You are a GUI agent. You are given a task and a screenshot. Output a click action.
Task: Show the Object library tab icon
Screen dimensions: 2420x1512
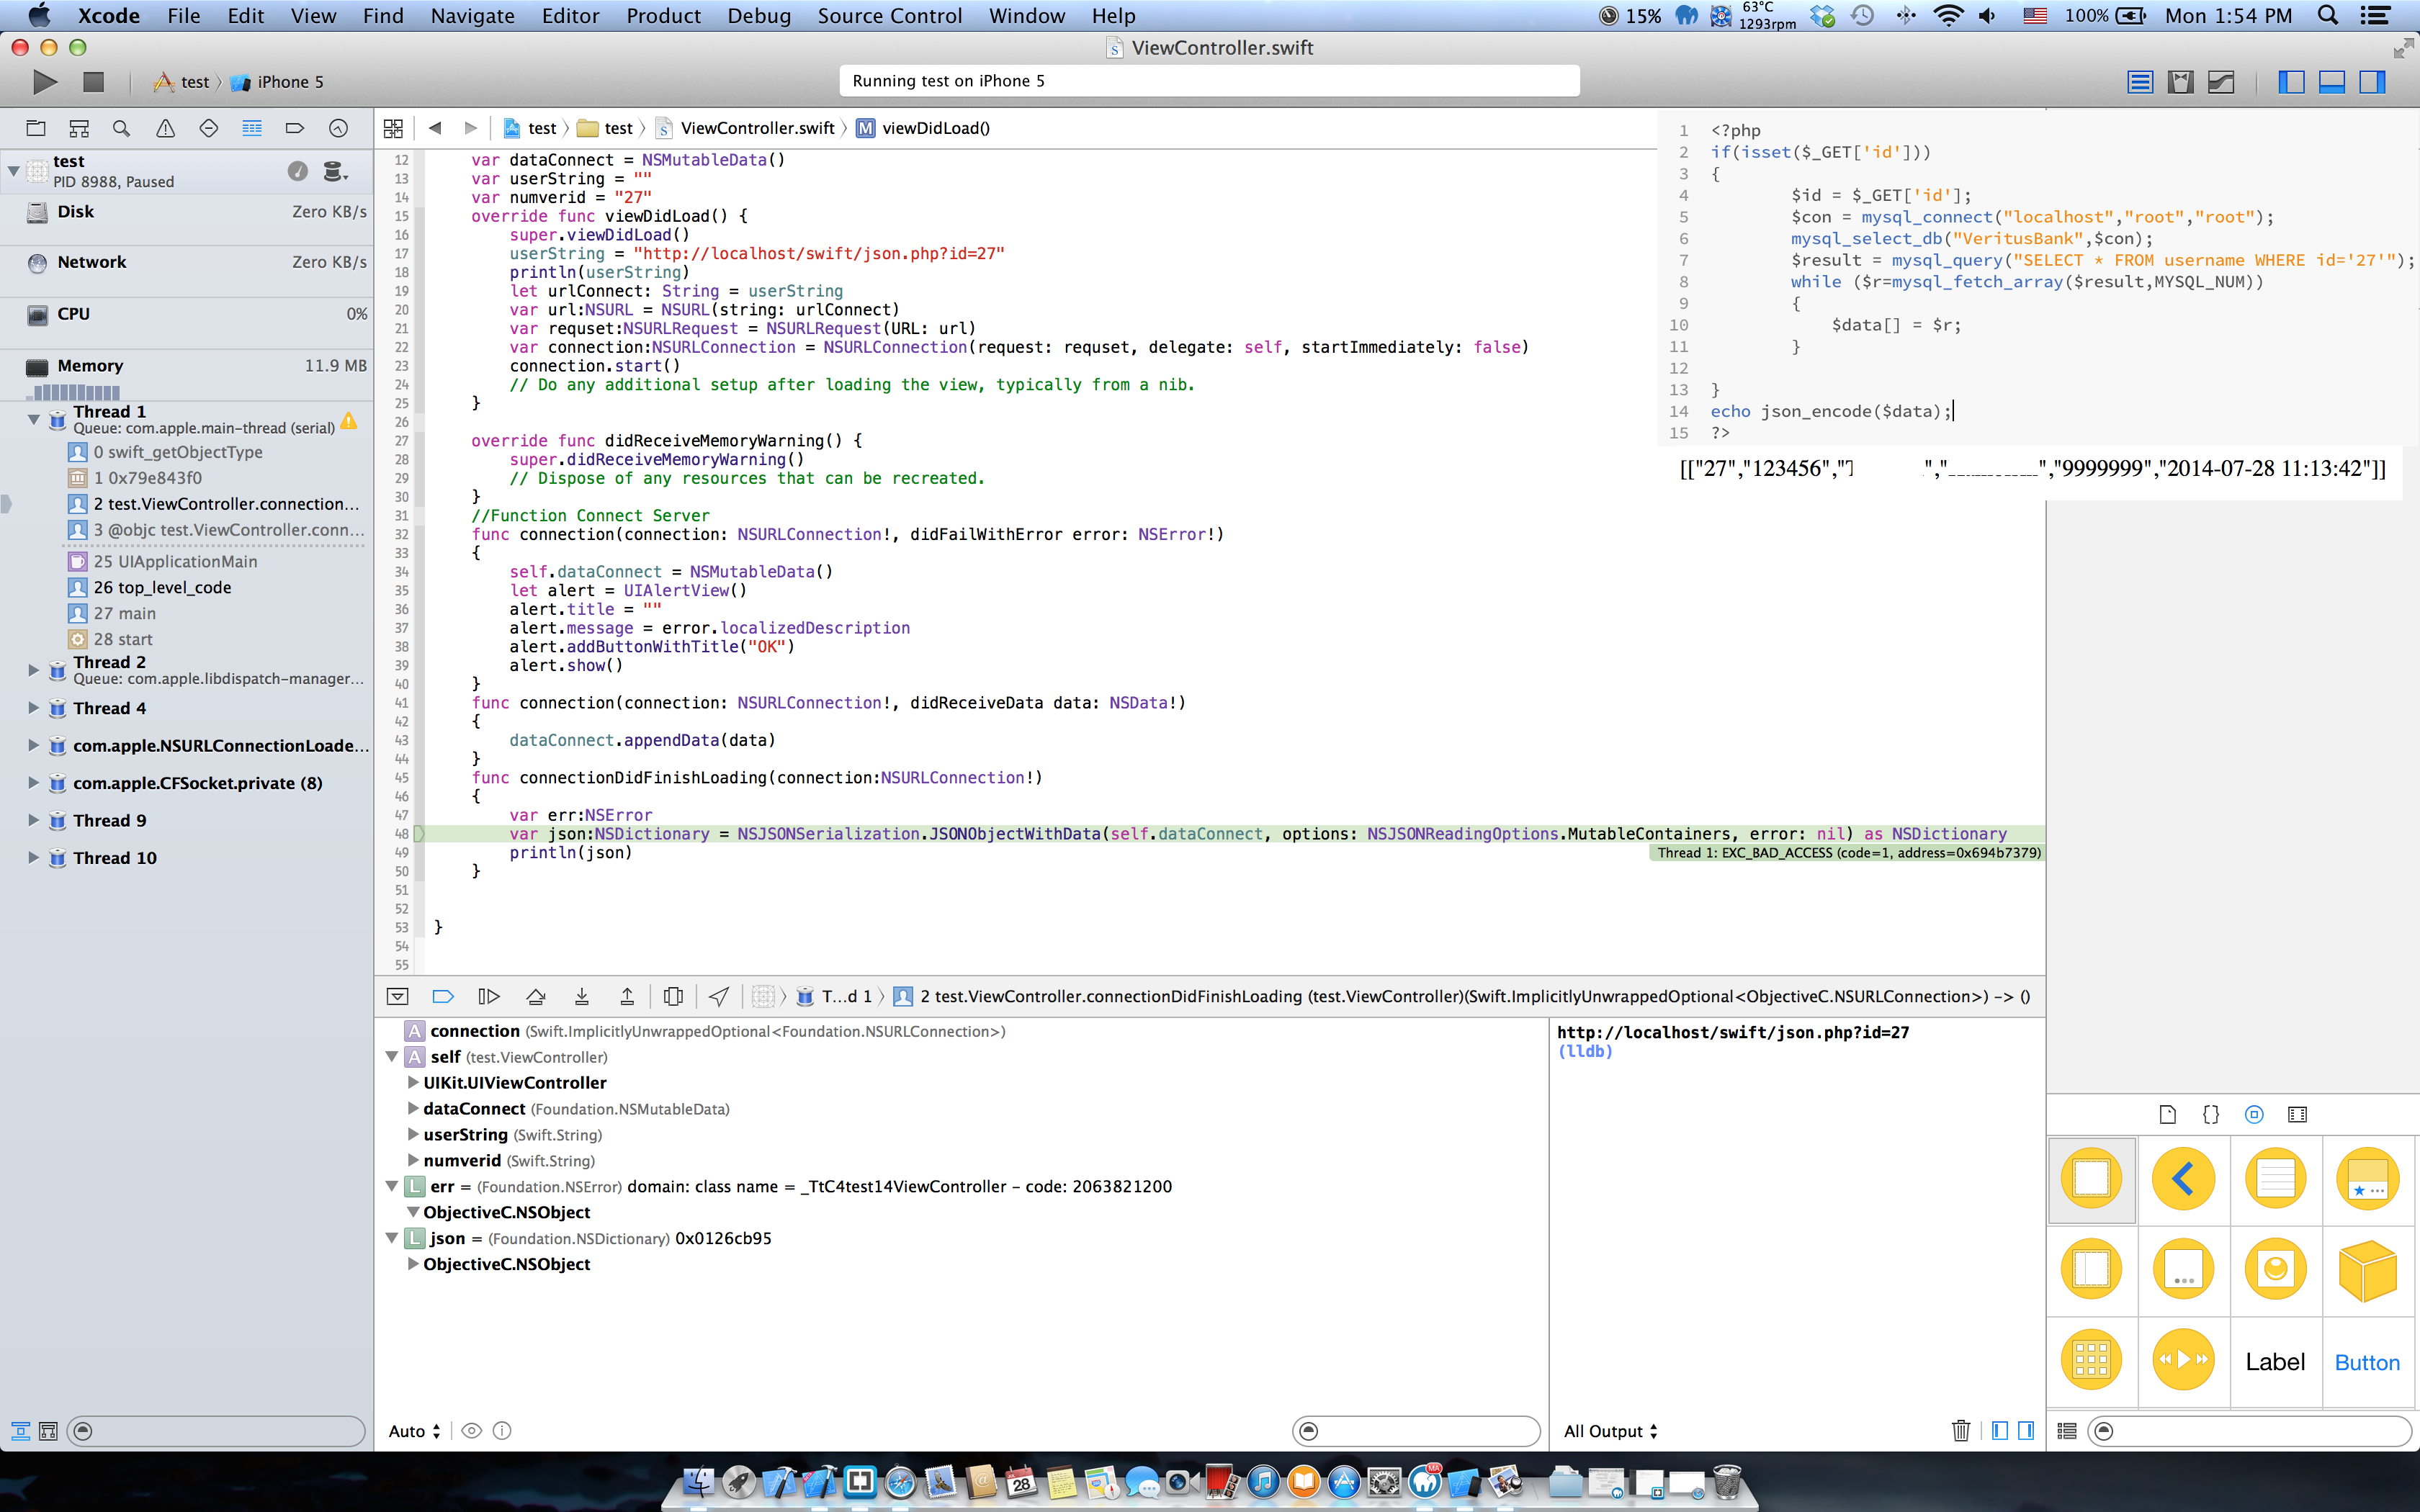coord(2254,1114)
